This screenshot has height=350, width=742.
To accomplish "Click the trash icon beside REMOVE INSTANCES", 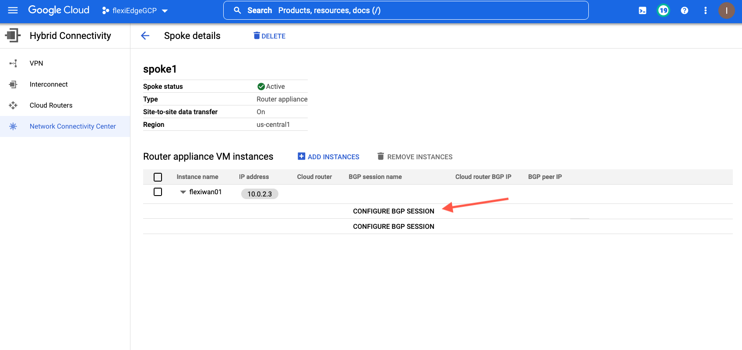I will click(x=381, y=156).
